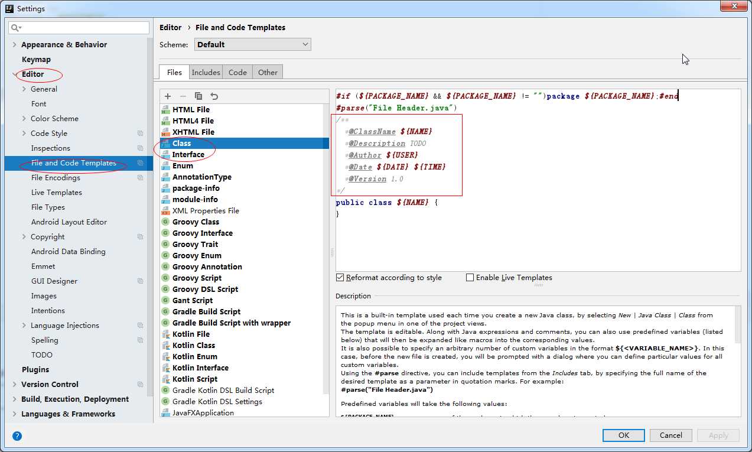Expand the Version Control section
This screenshot has width=752, height=452.
[15, 384]
